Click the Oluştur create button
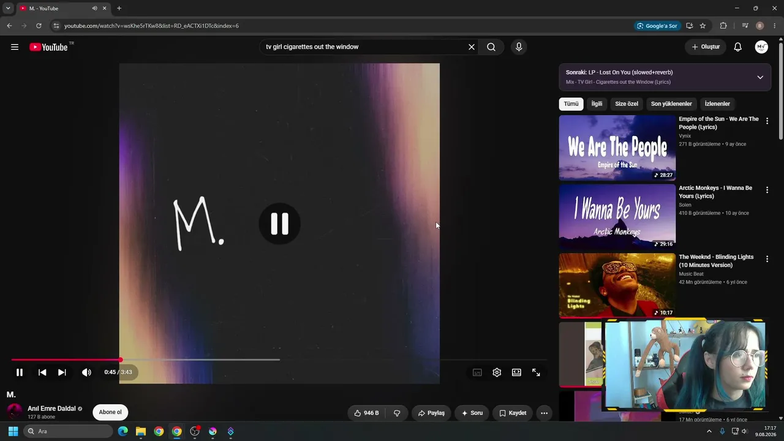Viewport: 784px width, 441px height. click(x=706, y=47)
